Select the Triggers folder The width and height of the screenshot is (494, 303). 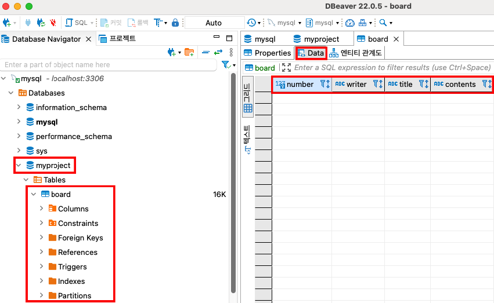(x=68, y=267)
